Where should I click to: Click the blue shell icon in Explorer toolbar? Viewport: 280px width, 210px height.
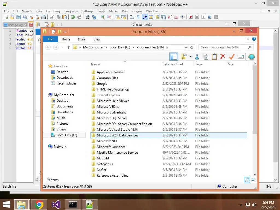click(252, 57)
